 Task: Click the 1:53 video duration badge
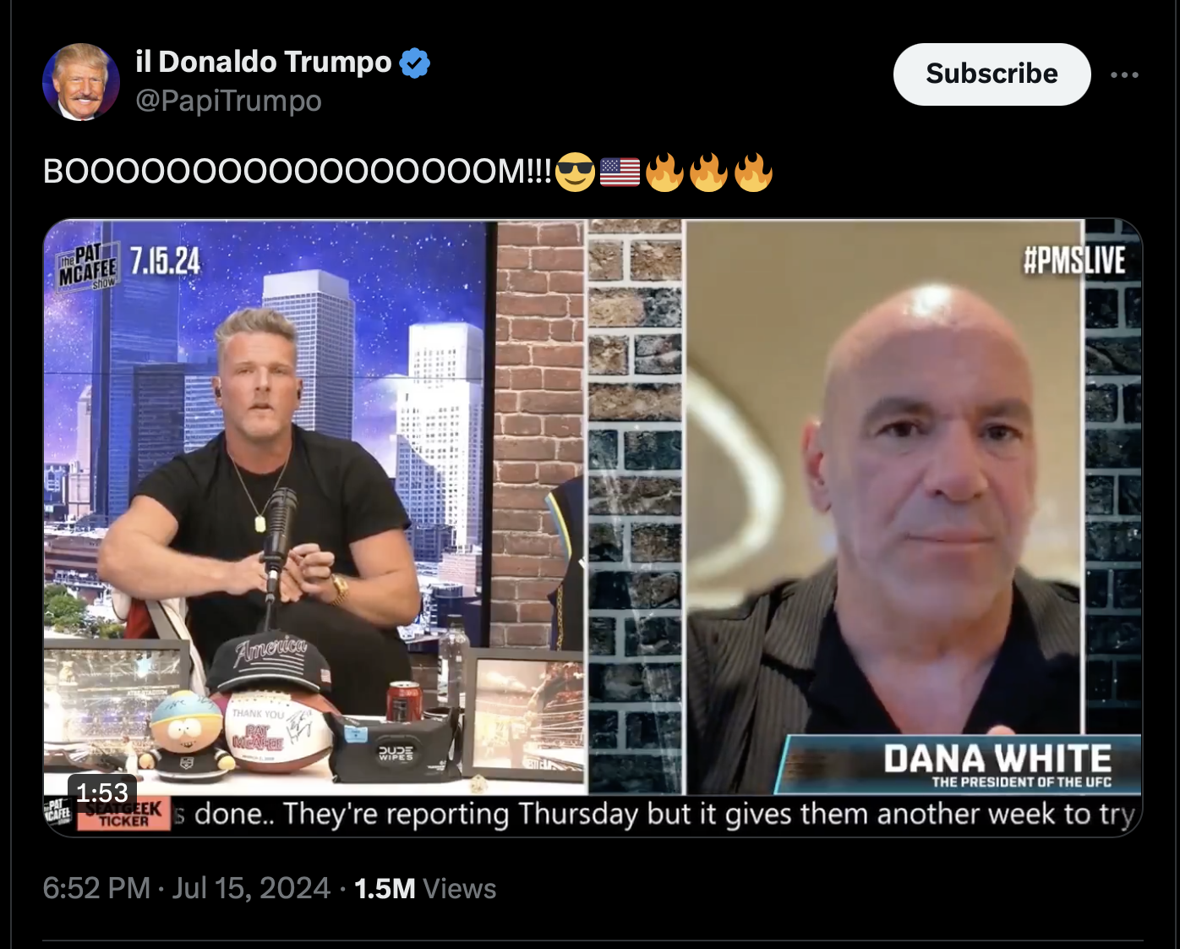[x=101, y=793]
